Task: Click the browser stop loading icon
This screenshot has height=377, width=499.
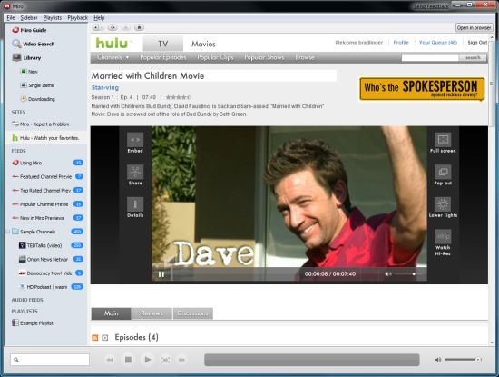Action: click(x=126, y=27)
